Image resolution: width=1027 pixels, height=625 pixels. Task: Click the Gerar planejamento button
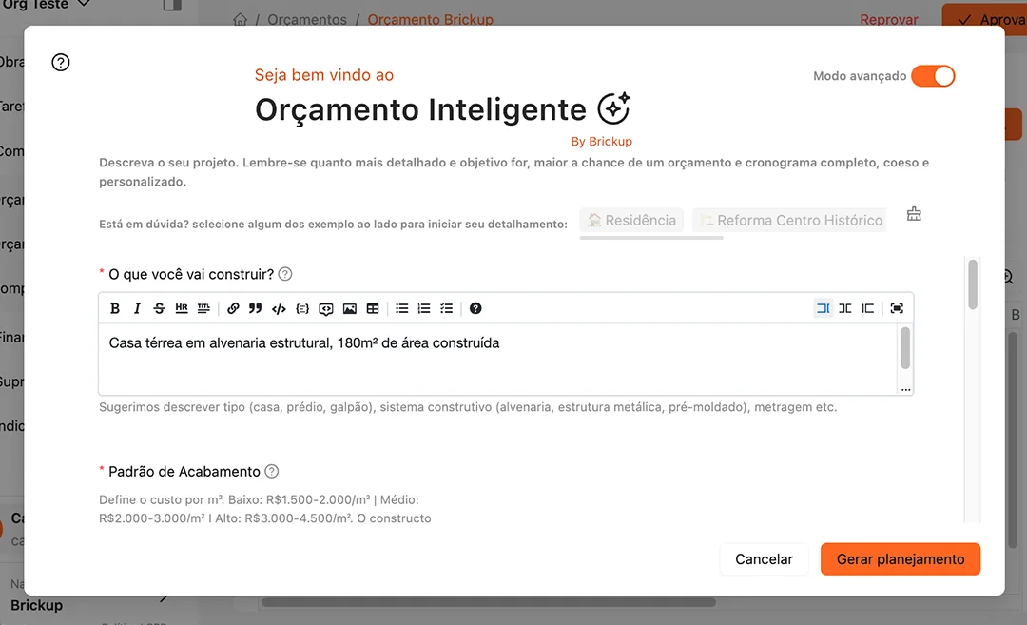pos(900,559)
